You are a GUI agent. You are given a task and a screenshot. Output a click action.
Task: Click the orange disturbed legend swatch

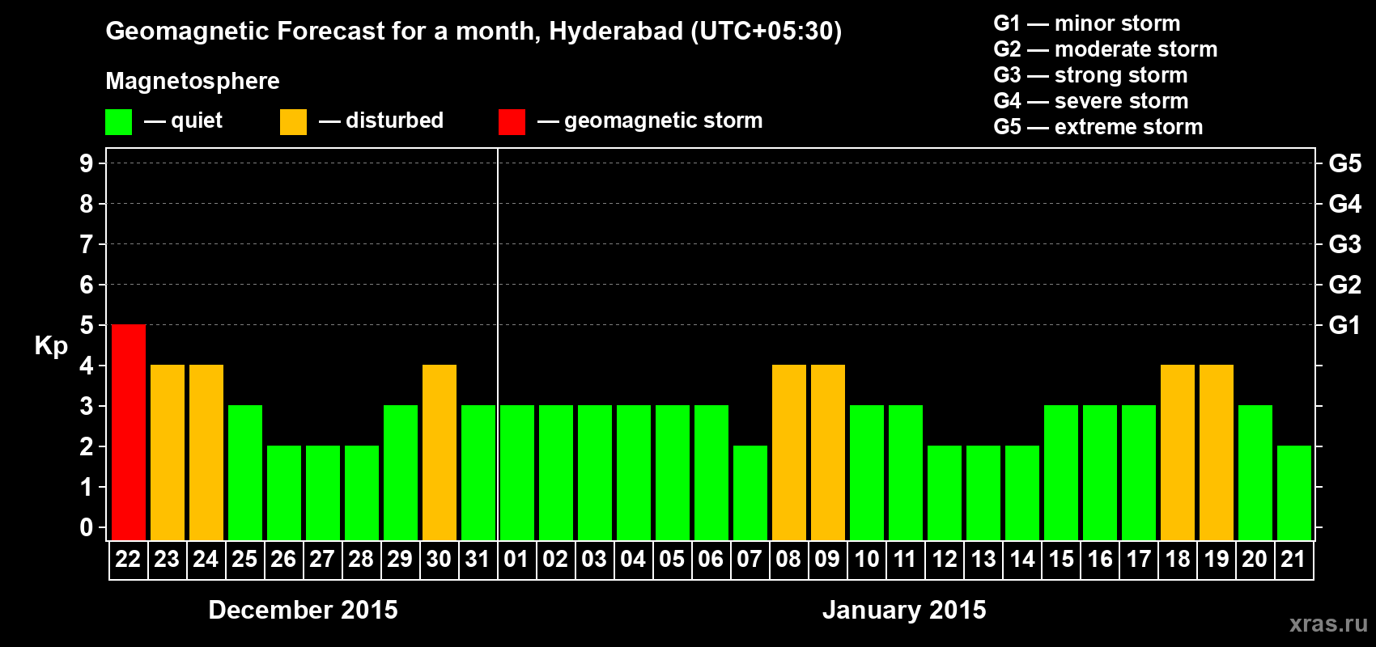pyautogui.click(x=293, y=122)
